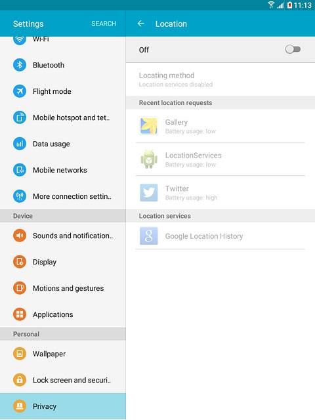
Task: Open Sounds and notifications settings
Action: (63, 236)
